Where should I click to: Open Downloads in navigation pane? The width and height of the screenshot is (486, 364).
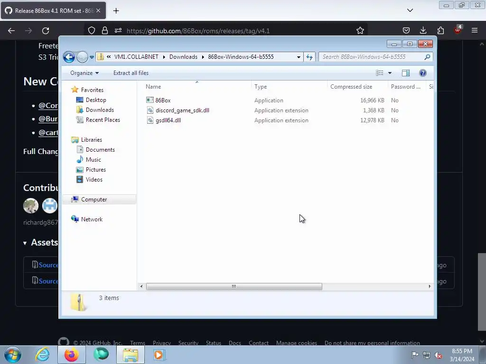tap(100, 110)
